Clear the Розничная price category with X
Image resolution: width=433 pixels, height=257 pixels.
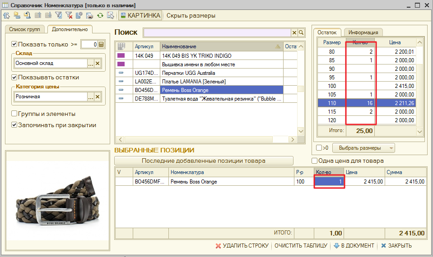pos(98,97)
